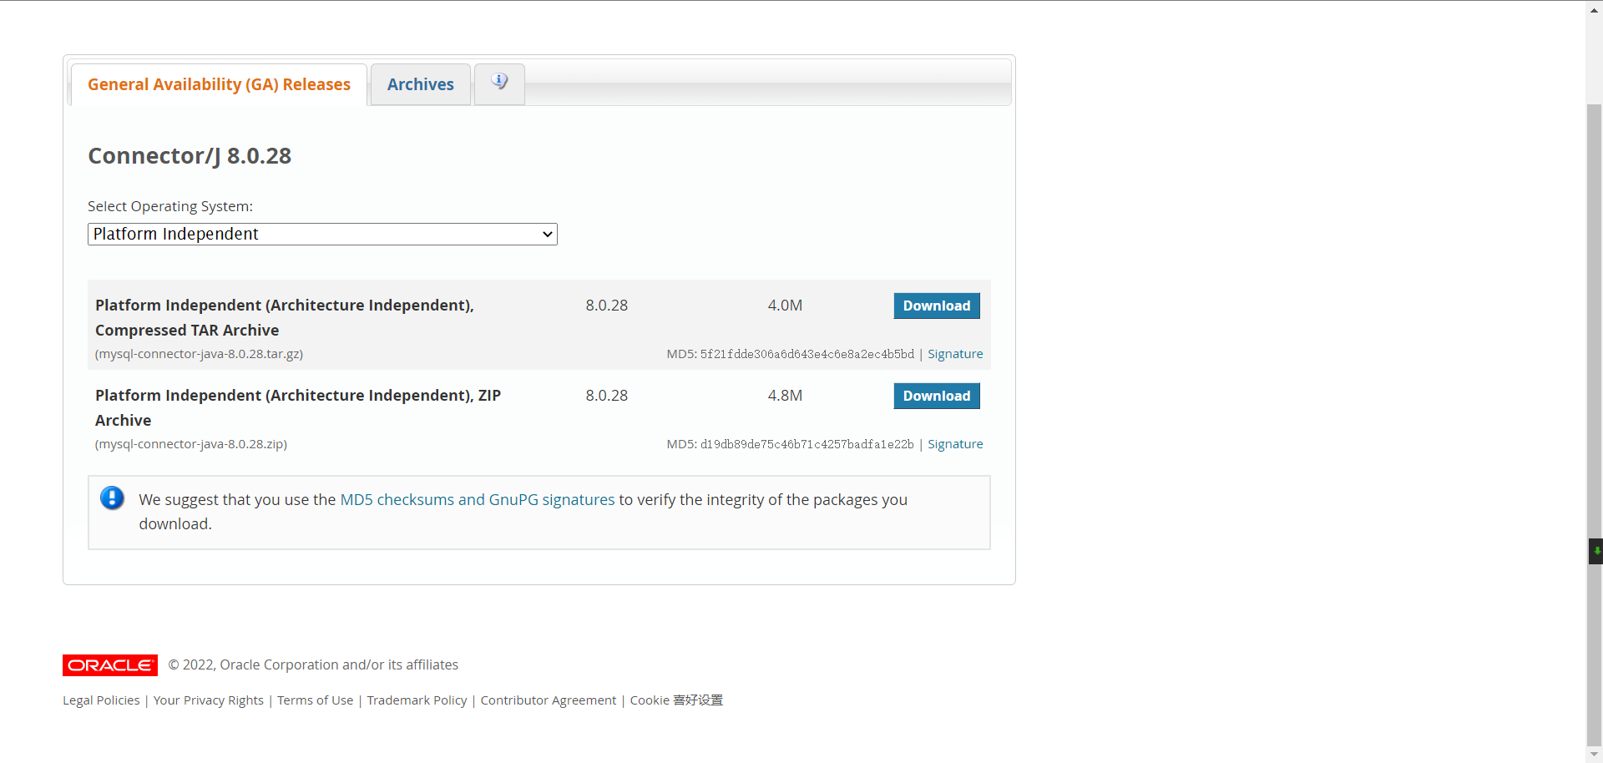Screen dimensions: 1603x763
Task: Open Signature link for tar.gz file
Action: (x=955, y=354)
